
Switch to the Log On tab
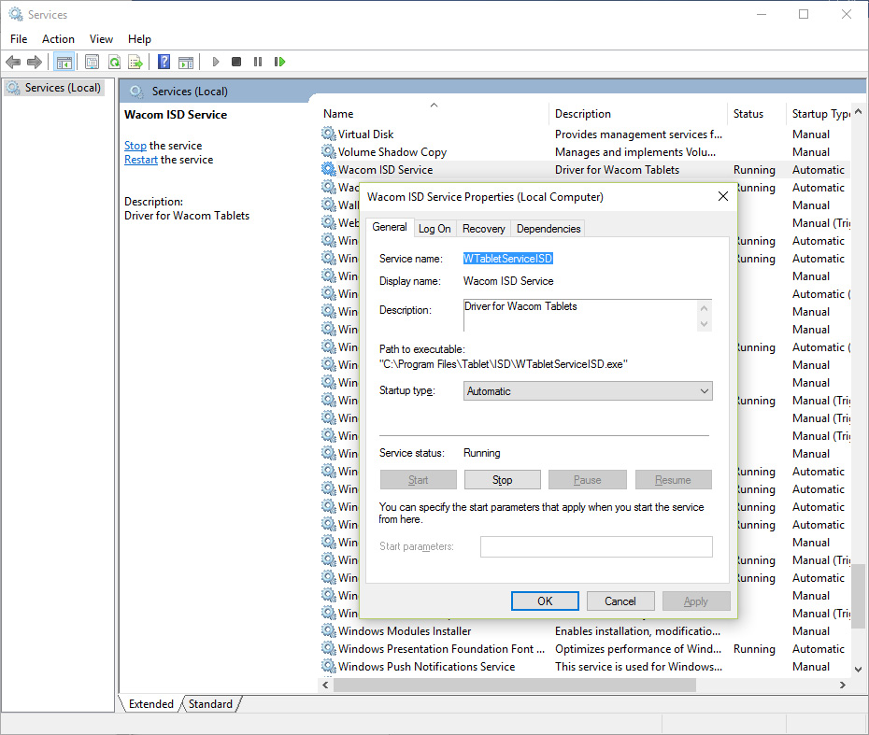coord(434,229)
